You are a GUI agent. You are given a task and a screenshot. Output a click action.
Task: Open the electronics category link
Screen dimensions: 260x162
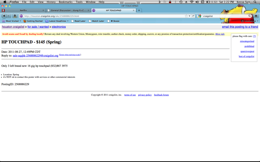(x=59, y=27)
